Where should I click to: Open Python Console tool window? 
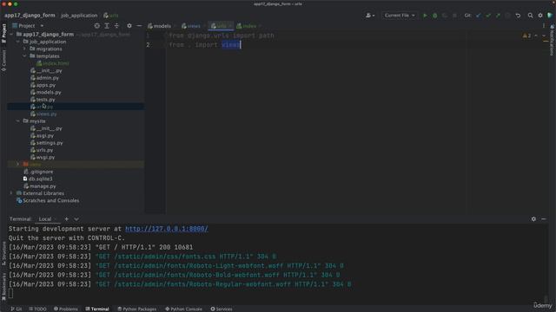[183, 309]
